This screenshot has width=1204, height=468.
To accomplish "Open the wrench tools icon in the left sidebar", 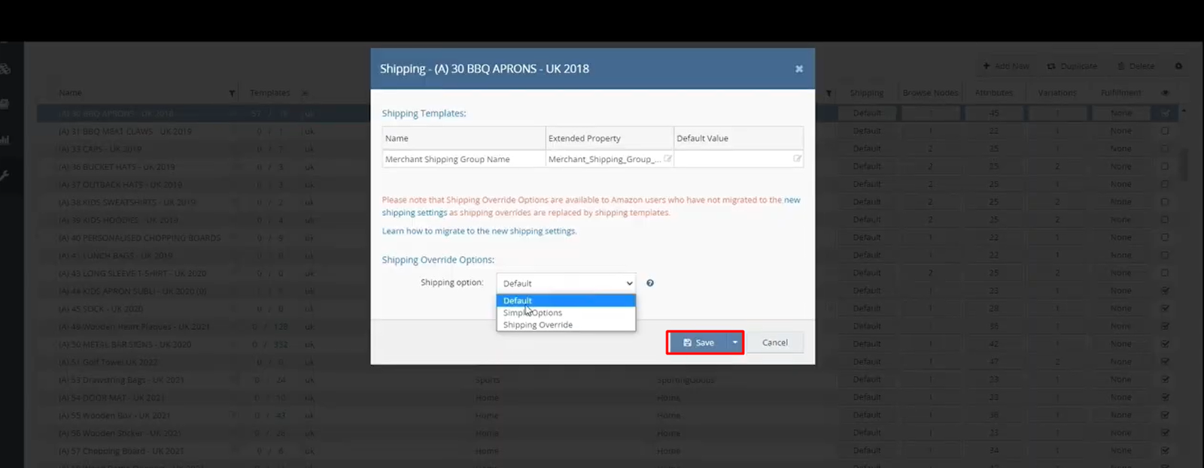I will coord(5,176).
